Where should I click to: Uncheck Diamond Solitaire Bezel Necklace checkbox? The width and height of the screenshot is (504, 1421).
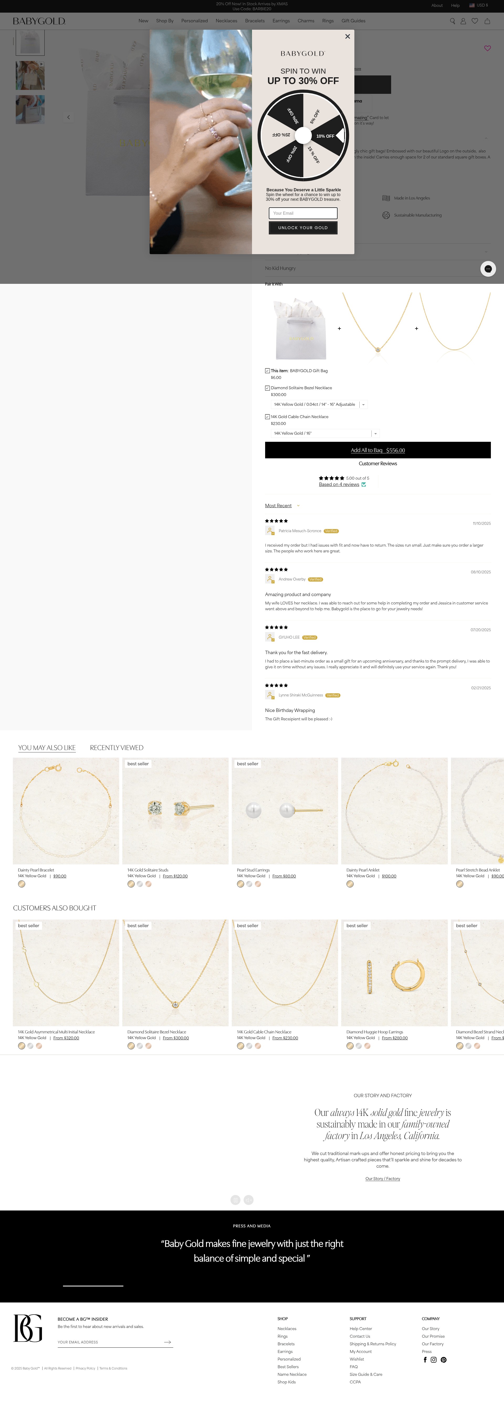click(267, 388)
